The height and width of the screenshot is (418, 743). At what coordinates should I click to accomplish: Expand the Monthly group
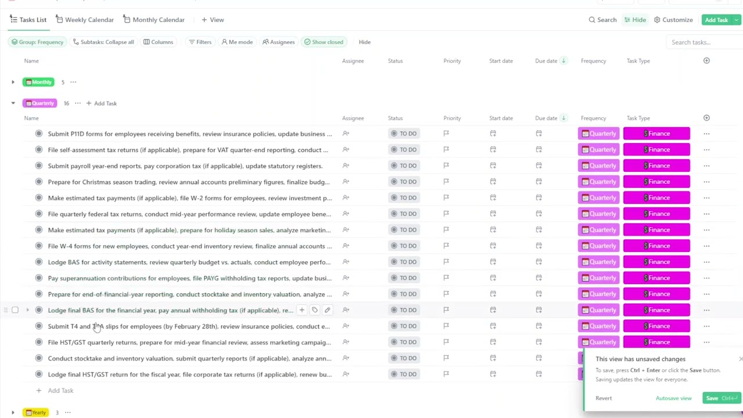click(13, 82)
